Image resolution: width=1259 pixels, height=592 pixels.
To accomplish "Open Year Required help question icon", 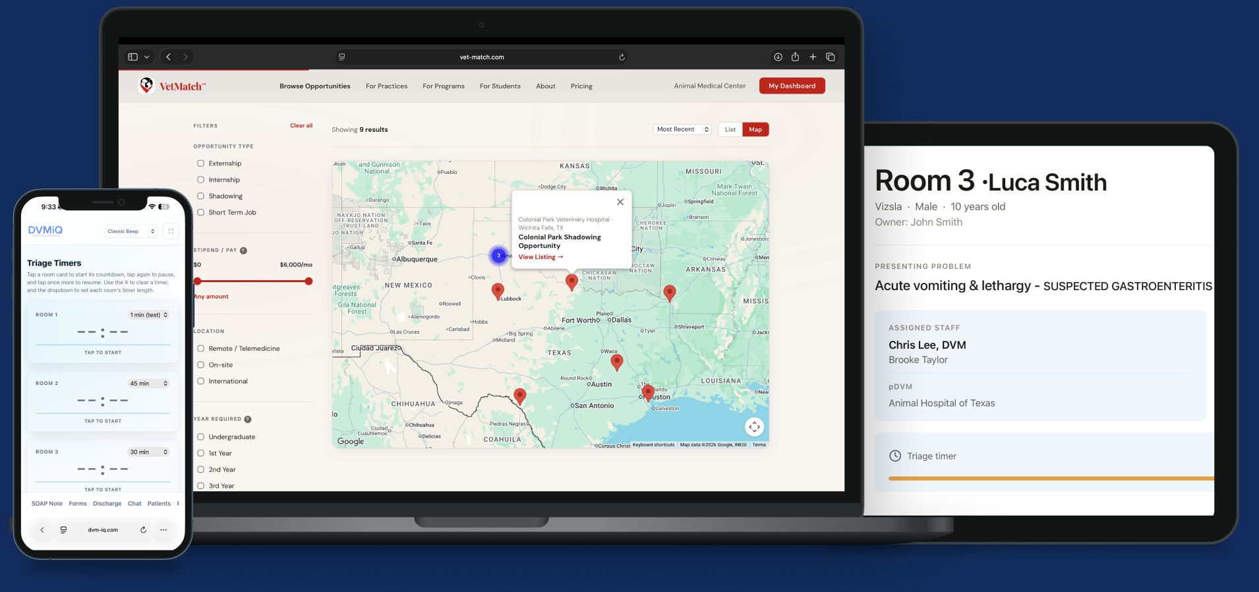I will click(248, 419).
